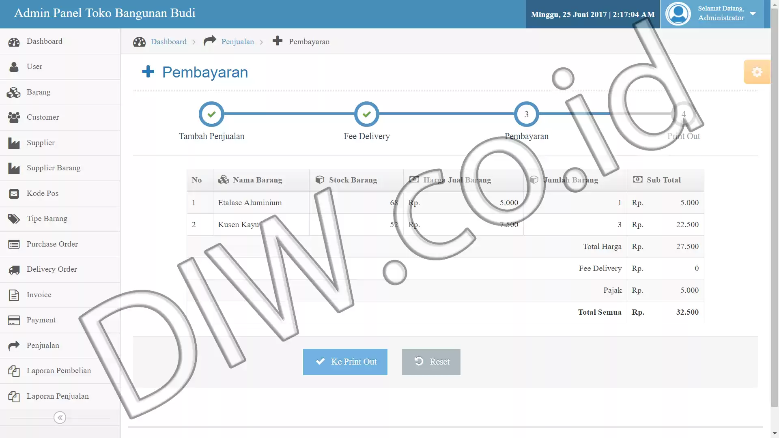
Task: Select the Penjualan arrow icon in sidebar
Action: tap(14, 346)
